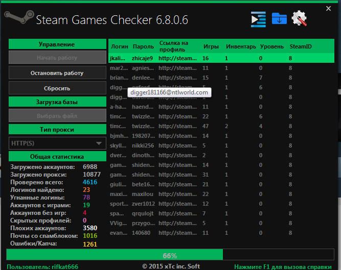Sort by the Логин column header

pyautogui.click(x=120, y=46)
